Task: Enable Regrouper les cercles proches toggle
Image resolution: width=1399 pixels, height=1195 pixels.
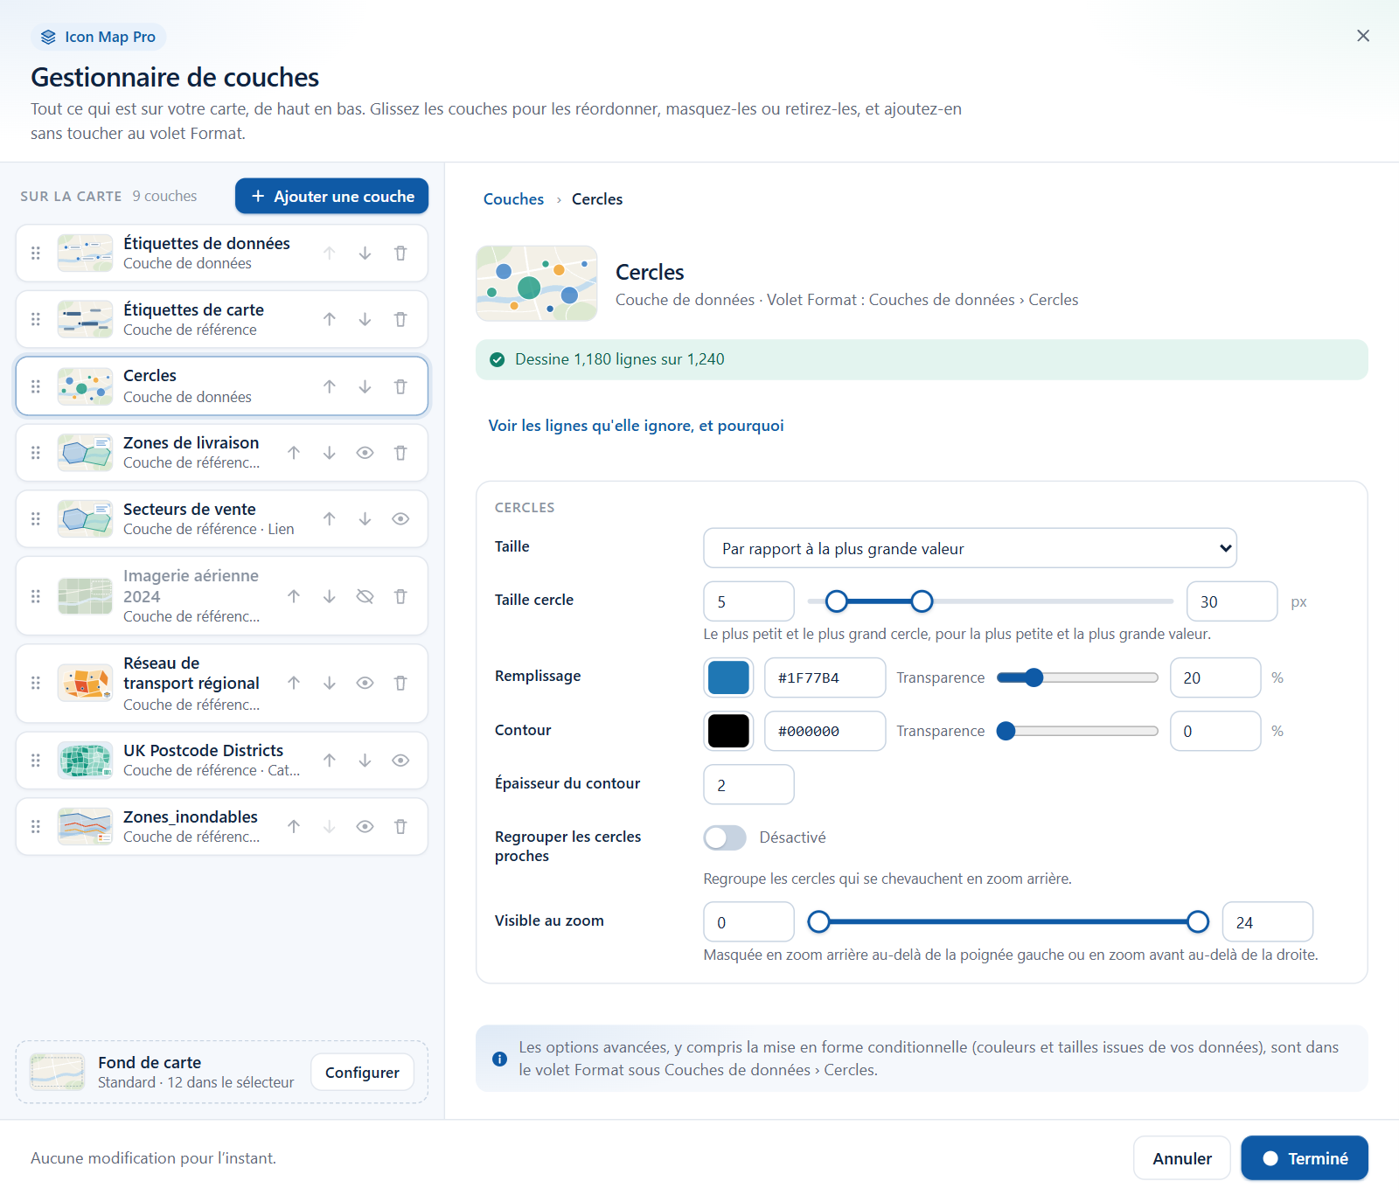Action: (725, 837)
